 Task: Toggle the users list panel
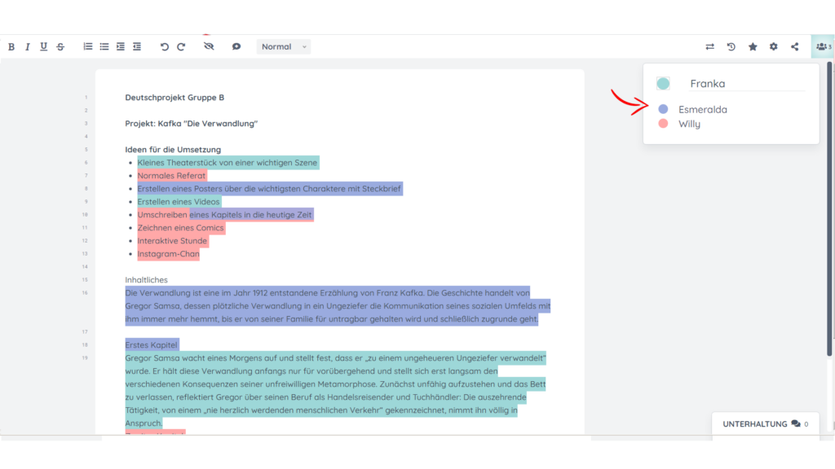[x=823, y=46]
